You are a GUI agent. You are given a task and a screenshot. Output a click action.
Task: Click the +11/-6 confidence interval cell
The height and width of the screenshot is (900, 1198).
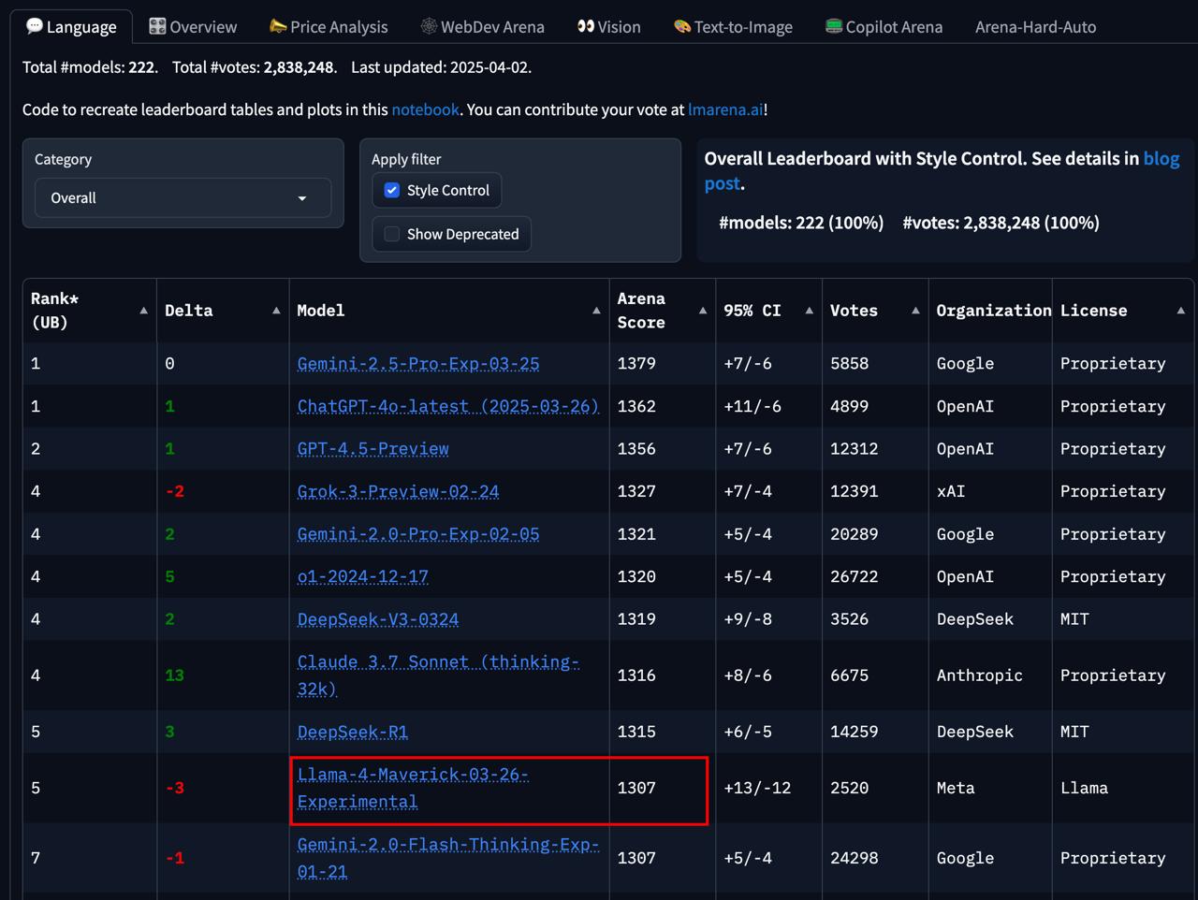coord(769,406)
